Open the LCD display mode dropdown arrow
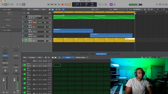The image size is (168, 94). pos(96,5)
